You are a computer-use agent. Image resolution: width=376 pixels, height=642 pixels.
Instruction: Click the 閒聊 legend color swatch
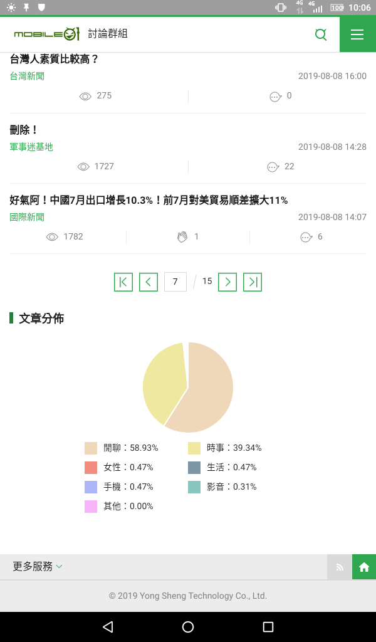(91, 448)
